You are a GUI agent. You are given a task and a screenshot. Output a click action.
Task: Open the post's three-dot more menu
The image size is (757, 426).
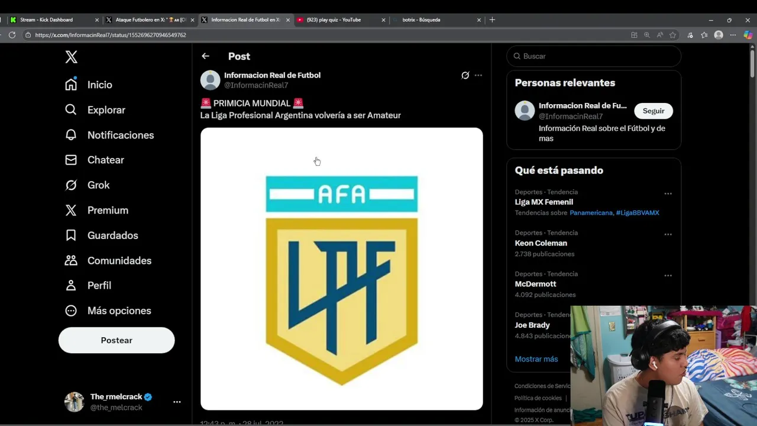click(478, 75)
